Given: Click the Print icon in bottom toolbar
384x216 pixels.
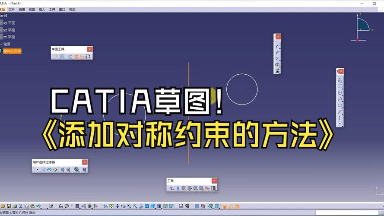Looking at the screenshot, I should (x=15, y=206).
